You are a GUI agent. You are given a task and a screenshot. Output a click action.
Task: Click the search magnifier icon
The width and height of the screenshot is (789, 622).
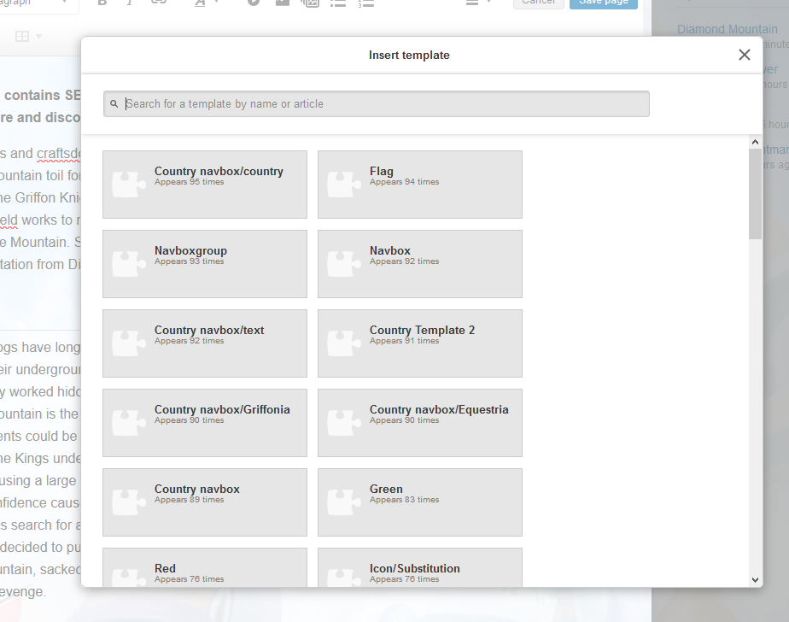click(x=114, y=103)
